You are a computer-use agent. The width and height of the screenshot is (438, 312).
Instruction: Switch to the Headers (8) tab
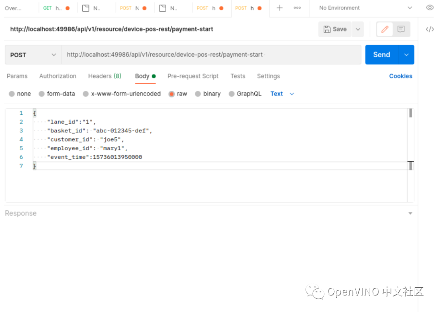[105, 76]
